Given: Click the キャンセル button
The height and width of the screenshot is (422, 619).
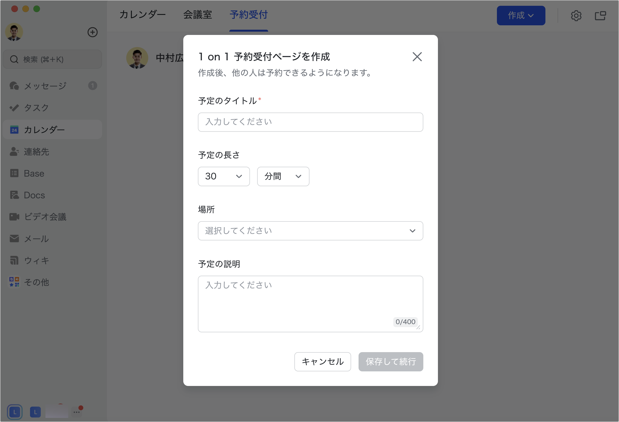Looking at the screenshot, I should [322, 361].
